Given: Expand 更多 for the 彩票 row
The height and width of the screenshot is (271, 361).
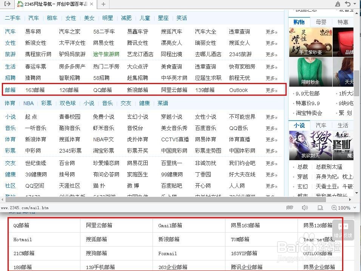Looking at the screenshot, I should point(272,151).
